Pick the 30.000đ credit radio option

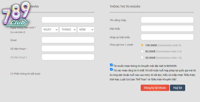142,58
